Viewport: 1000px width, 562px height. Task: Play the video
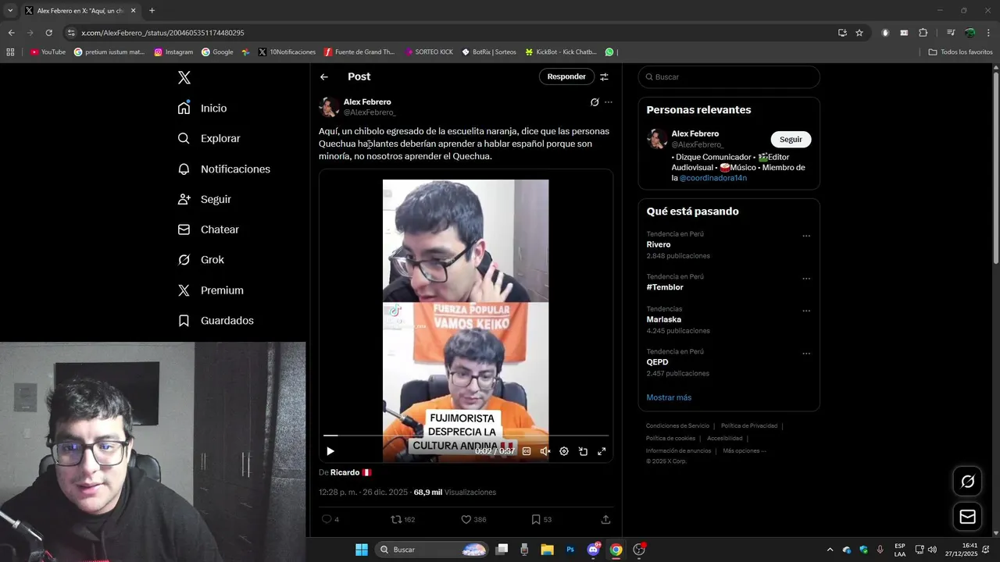[x=330, y=451]
